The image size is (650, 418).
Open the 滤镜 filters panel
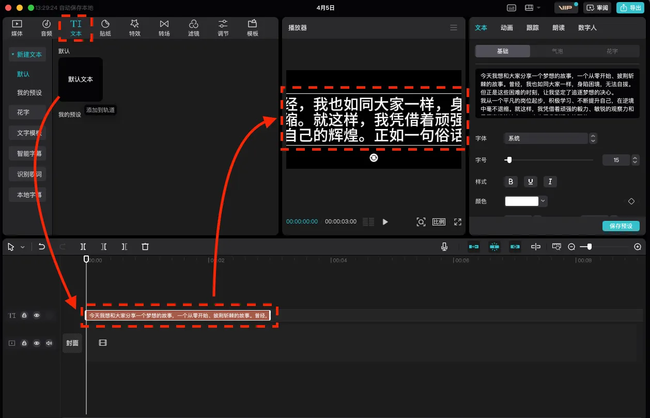(194, 28)
